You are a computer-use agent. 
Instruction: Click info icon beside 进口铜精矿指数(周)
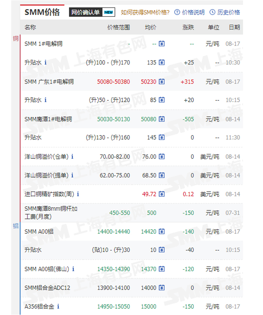click(x=78, y=194)
